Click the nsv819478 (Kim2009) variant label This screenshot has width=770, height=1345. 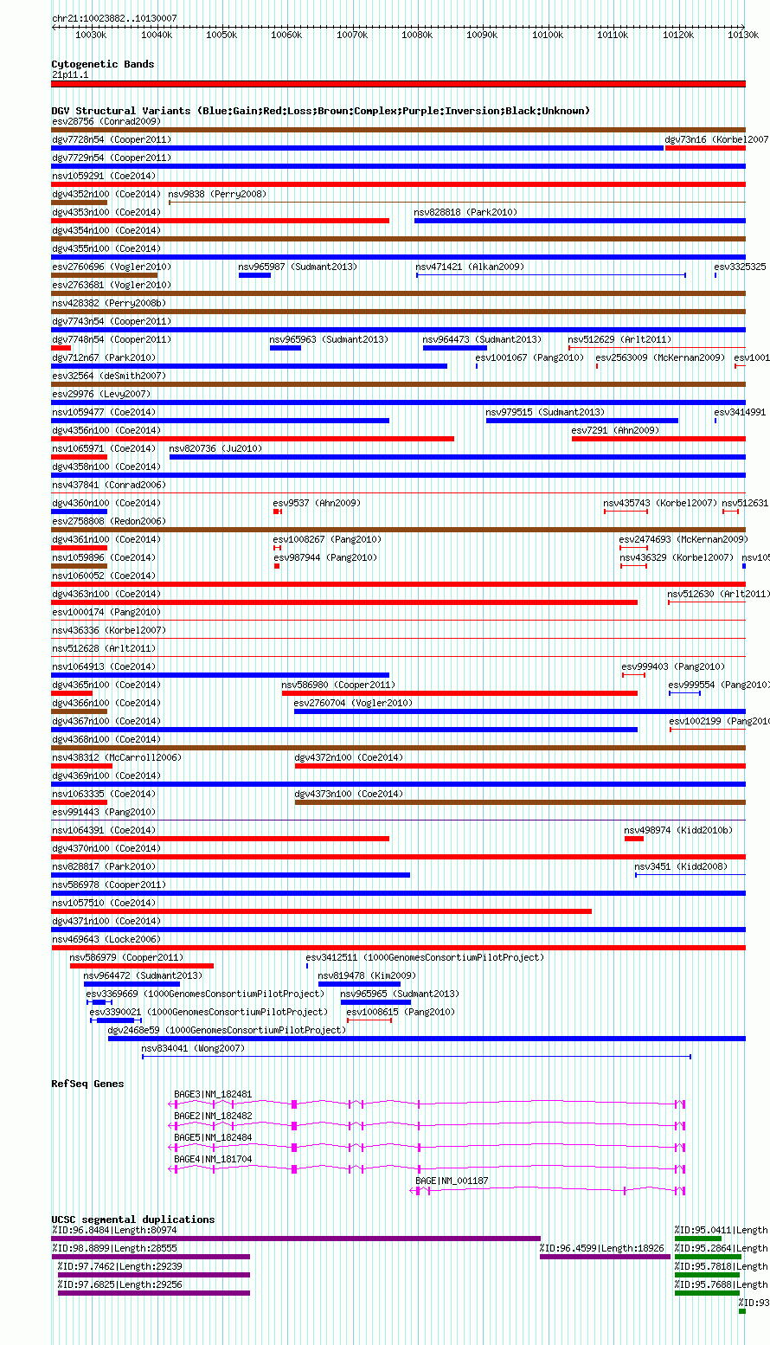[367, 976]
